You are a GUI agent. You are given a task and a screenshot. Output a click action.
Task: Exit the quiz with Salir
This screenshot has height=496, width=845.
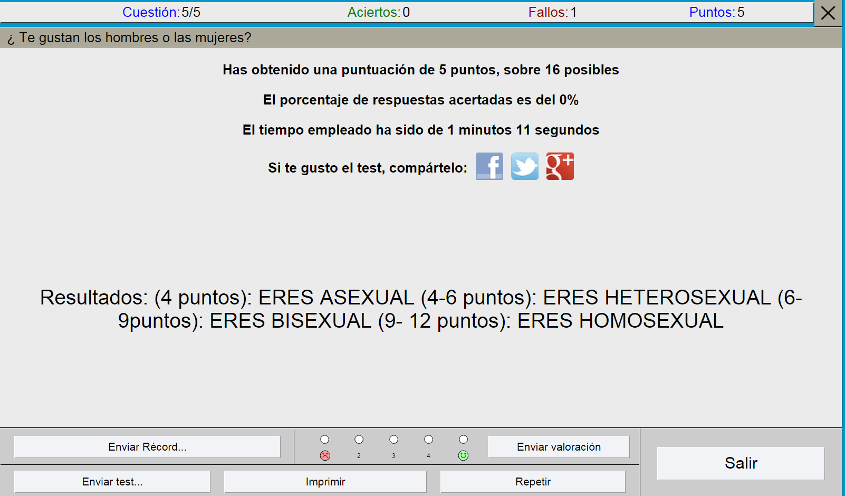click(741, 463)
